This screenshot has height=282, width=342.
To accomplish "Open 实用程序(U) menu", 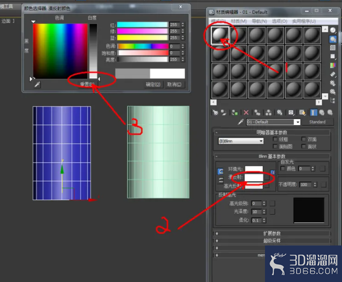I will tap(304, 21).
